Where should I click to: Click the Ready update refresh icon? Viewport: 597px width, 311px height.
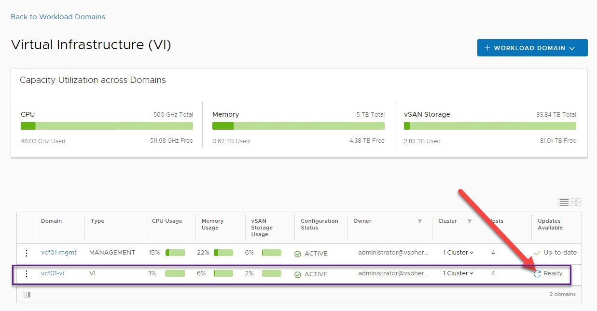[x=537, y=274]
